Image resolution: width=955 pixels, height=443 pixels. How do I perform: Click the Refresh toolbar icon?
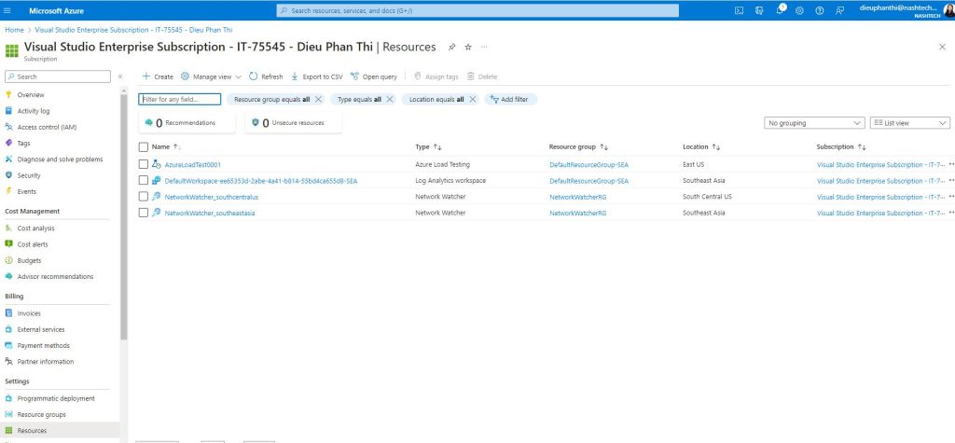click(x=266, y=76)
